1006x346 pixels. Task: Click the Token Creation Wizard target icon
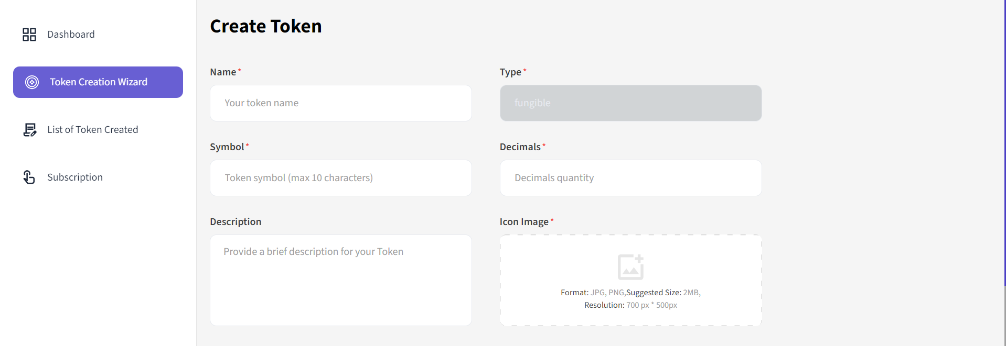(x=32, y=82)
